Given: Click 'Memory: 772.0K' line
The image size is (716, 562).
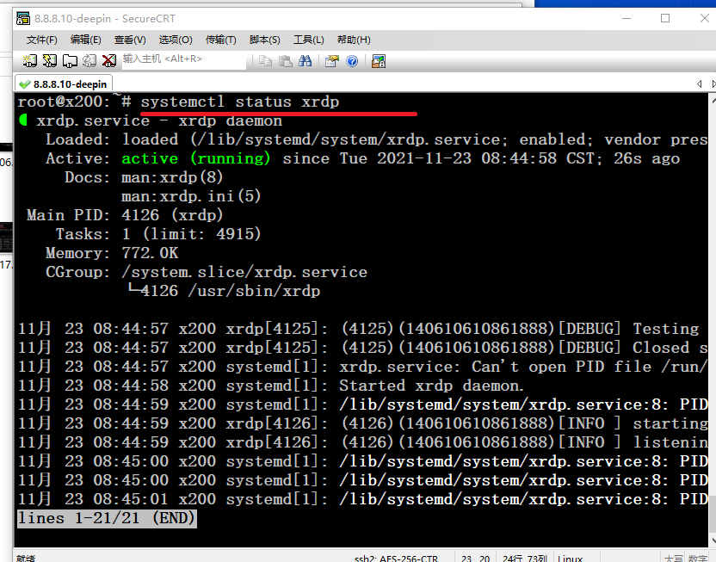Looking at the screenshot, I should click(x=112, y=253).
